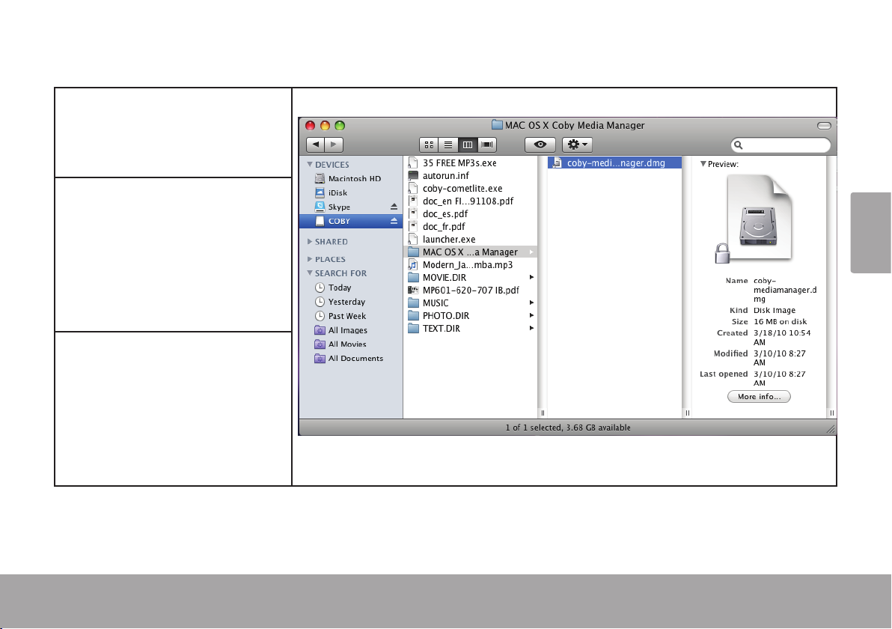Click the status bar selection text
This screenshot has width=892, height=629.
point(568,428)
